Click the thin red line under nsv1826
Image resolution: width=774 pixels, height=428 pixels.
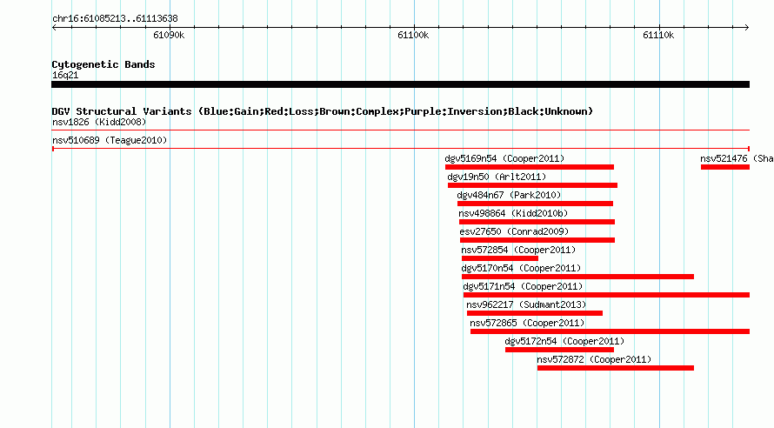click(400, 130)
